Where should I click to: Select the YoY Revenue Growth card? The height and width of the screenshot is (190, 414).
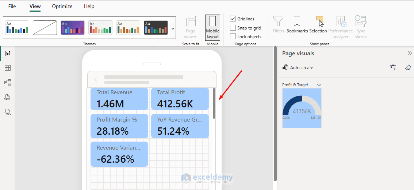[x=180, y=126]
